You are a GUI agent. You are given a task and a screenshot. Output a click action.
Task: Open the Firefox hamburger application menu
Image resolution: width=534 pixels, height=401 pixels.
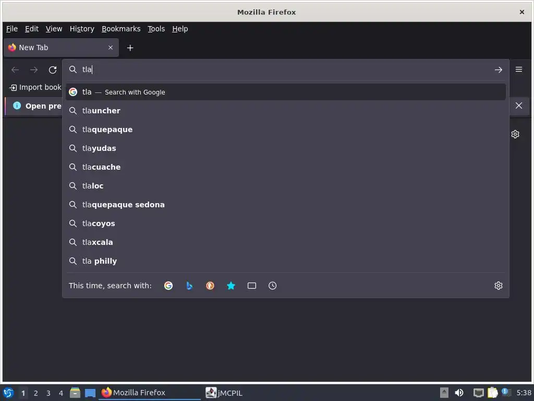click(x=519, y=69)
